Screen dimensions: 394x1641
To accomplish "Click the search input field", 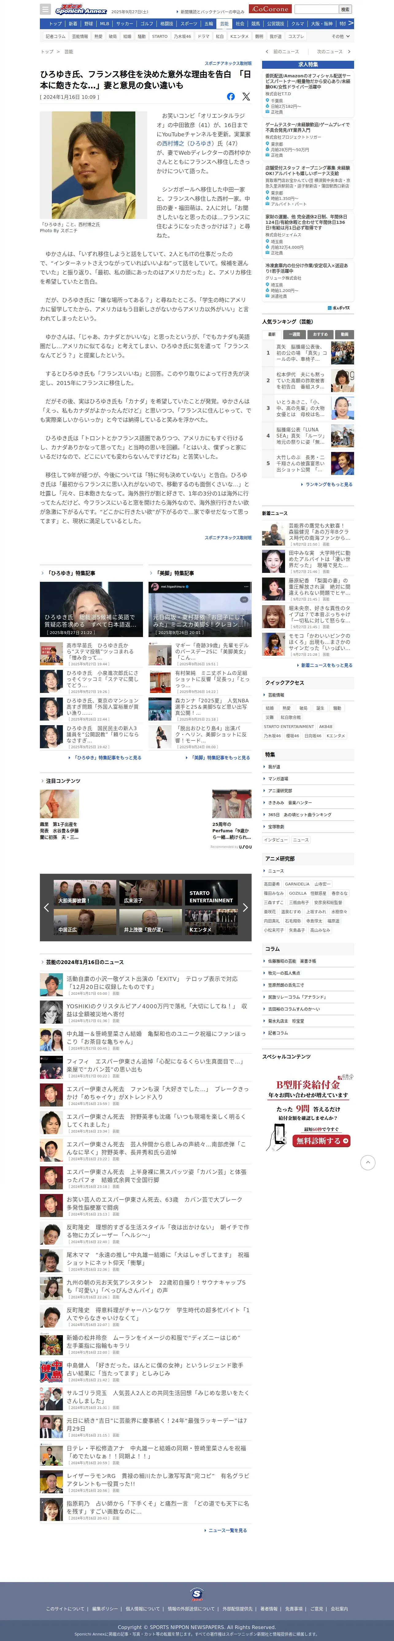I will coord(316,9).
